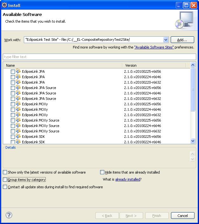The image size is (199, 224).
Task: Click the icon of EclipseLink SDK 2.1.0.v20100225-r6656
Action: (x=18, y=136)
